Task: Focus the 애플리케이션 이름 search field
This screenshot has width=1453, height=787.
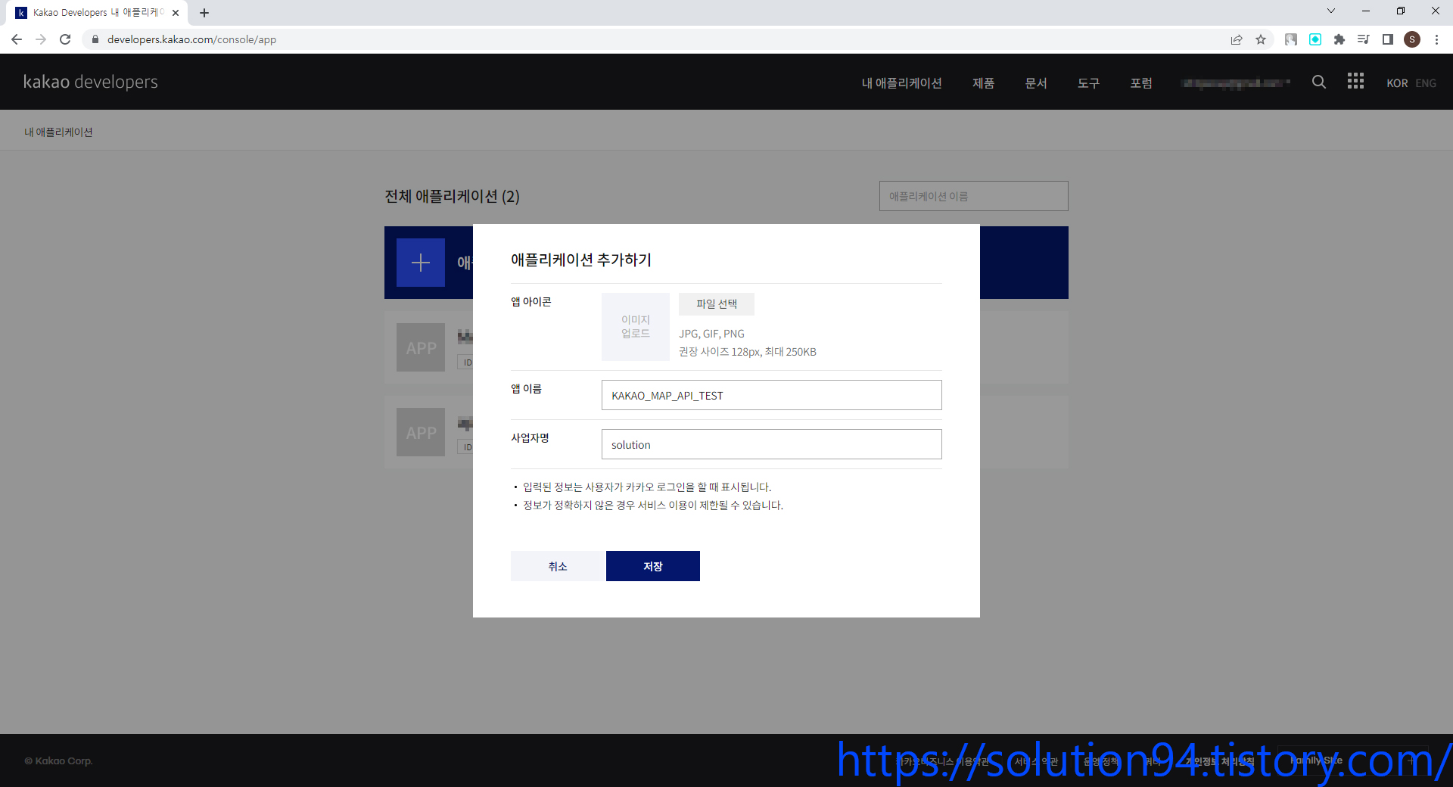Action: (973, 196)
